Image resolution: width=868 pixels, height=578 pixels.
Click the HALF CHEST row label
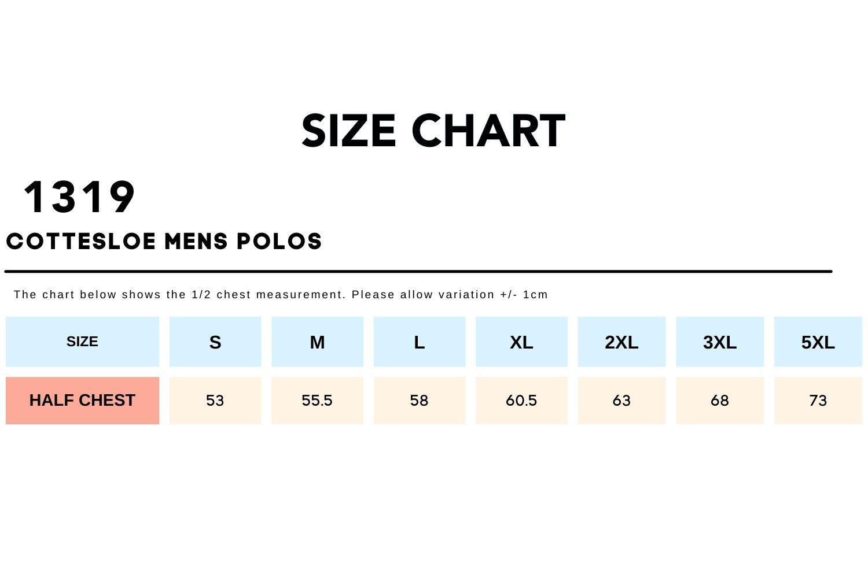[82, 401]
